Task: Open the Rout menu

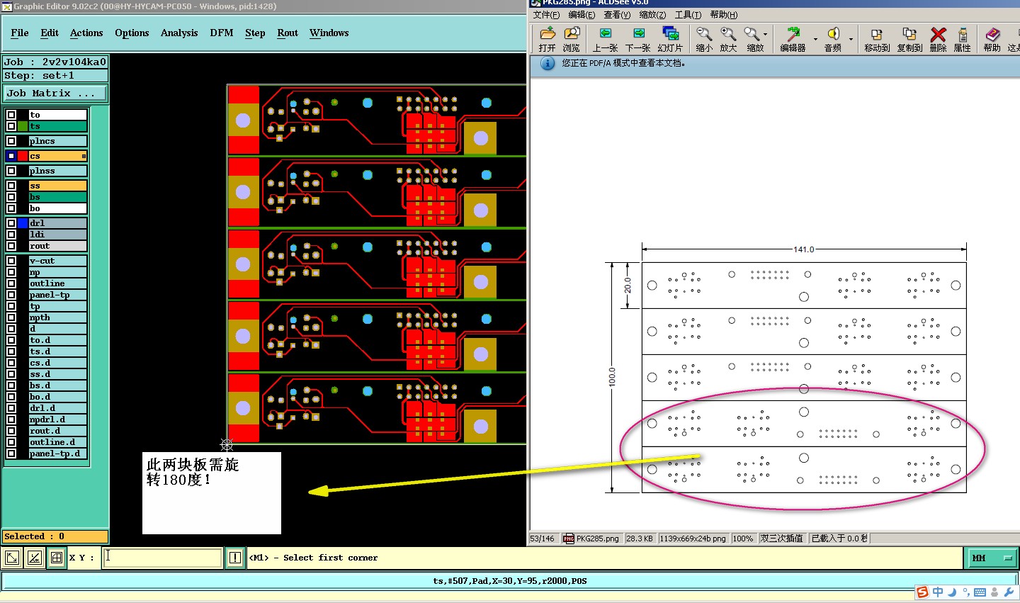Action: click(x=288, y=33)
